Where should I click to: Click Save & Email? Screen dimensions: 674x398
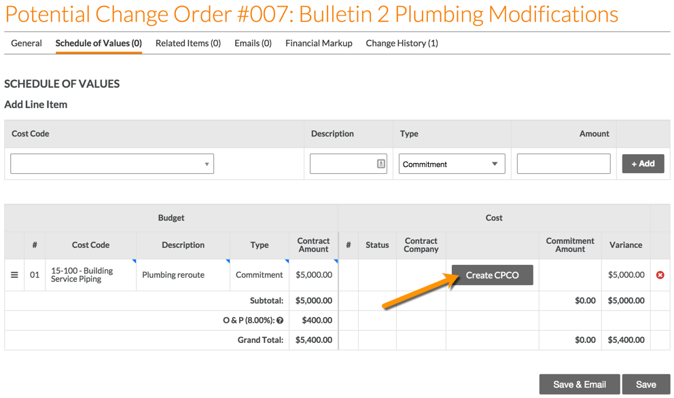pos(579,384)
